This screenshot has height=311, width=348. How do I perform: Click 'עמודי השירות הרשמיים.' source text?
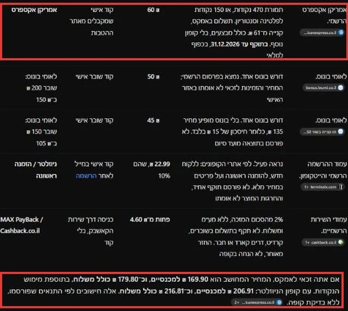328,225
